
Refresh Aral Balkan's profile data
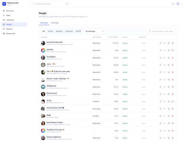160,57
